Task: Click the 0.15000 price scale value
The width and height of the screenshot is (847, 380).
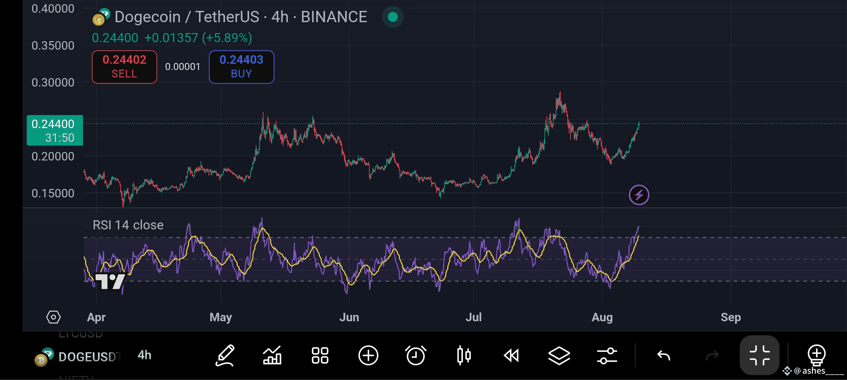Action: click(53, 193)
